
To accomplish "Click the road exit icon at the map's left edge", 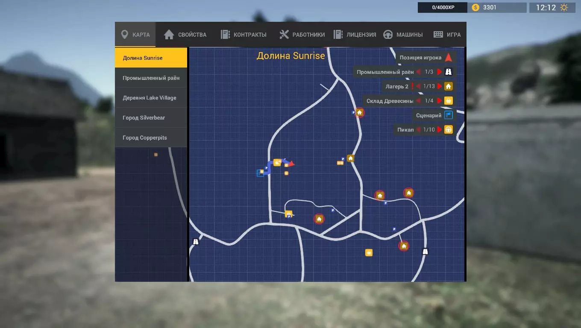I will coord(196,242).
